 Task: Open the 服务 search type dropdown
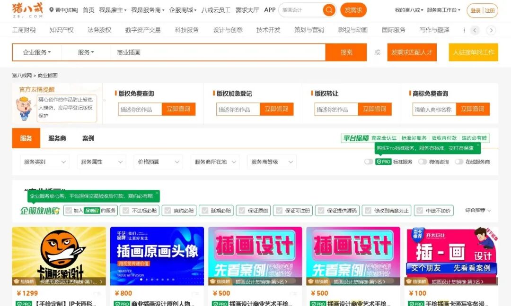[86, 52]
